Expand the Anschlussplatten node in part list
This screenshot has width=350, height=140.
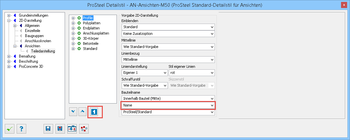[73, 33]
